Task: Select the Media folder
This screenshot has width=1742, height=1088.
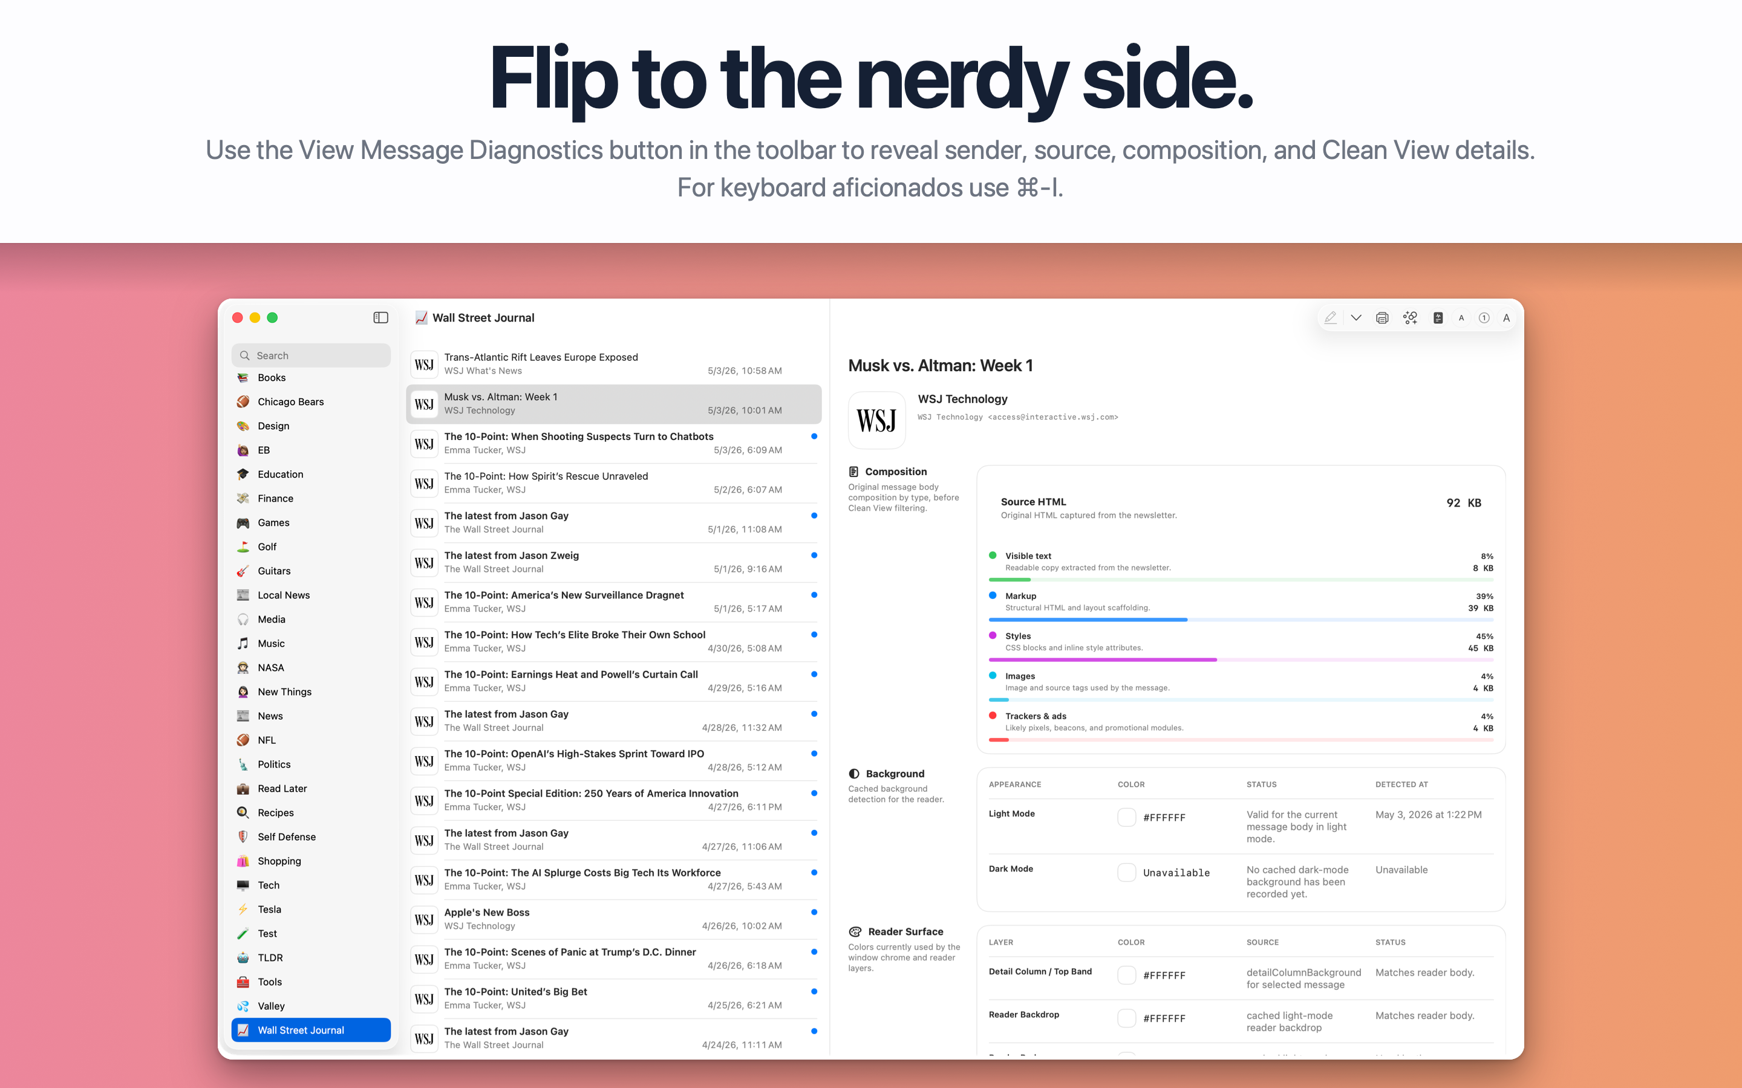Action: pos(311,619)
